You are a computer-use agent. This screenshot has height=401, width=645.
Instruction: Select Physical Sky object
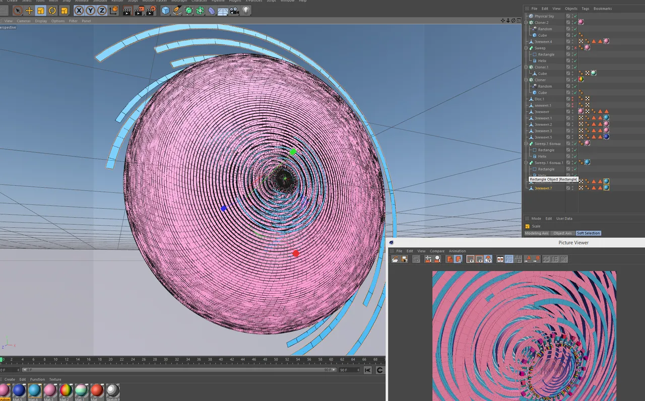tap(544, 16)
